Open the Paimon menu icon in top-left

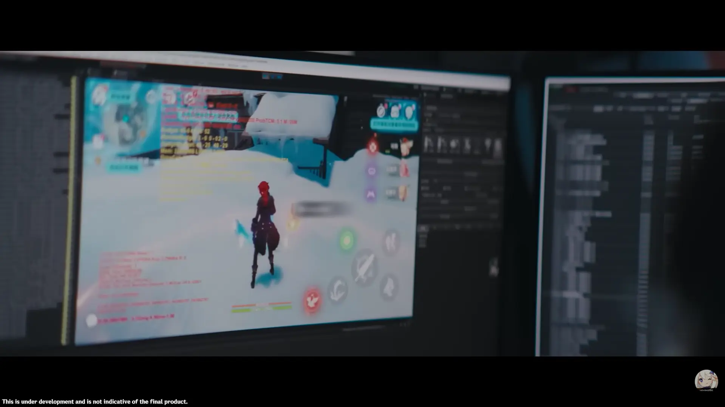[x=100, y=94]
